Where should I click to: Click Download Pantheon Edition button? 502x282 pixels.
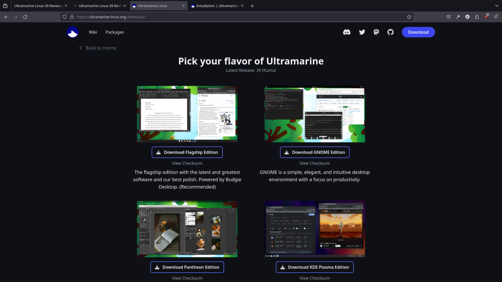(x=187, y=267)
